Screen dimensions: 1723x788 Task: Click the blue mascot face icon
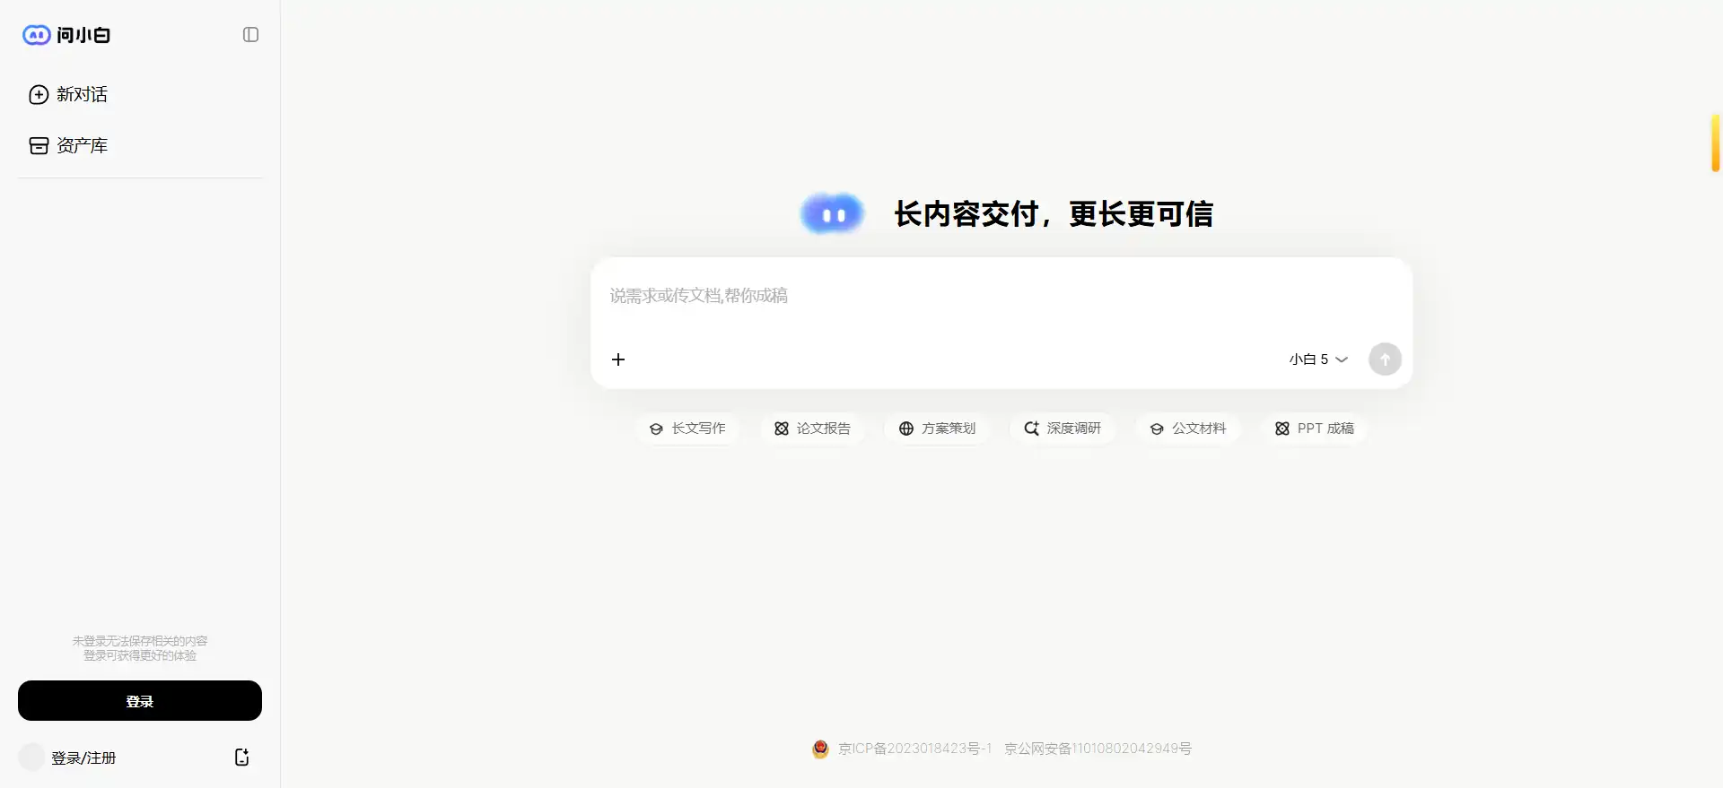tap(833, 214)
